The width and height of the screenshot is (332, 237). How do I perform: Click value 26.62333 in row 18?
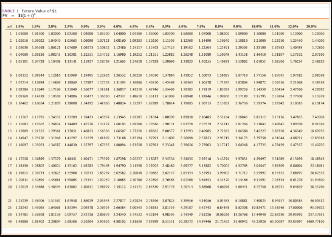tap(317, 173)
